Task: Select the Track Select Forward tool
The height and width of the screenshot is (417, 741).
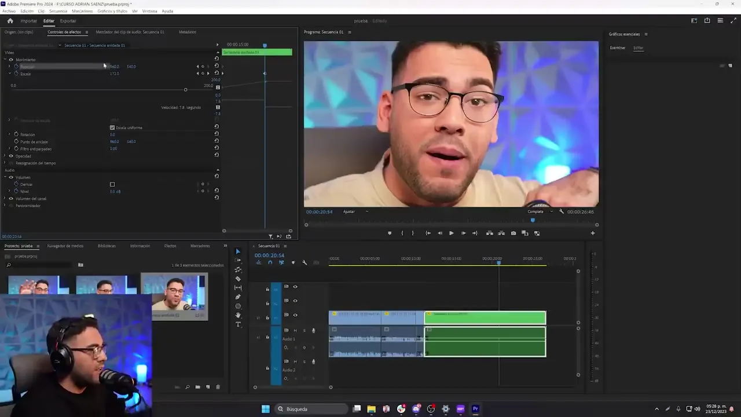Action: (x=238, y=260)
